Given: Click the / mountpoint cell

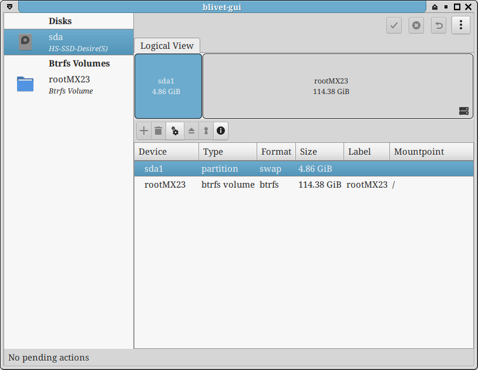Looking at the screenshot, I should pos(393,185).
